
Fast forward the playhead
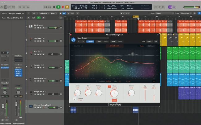pyautogui.click(x=50, y=7)
